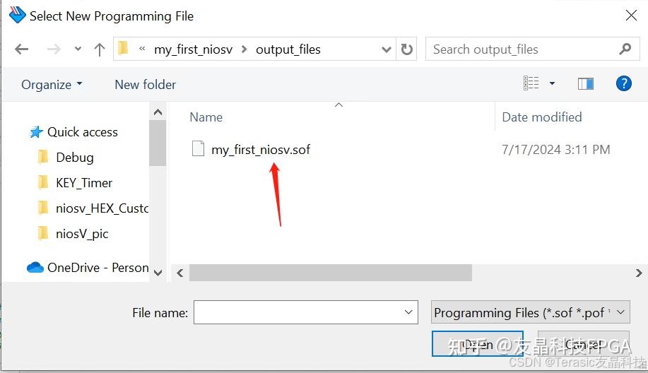
Task: Sort files by Date modified column
Action: point(542,117)
